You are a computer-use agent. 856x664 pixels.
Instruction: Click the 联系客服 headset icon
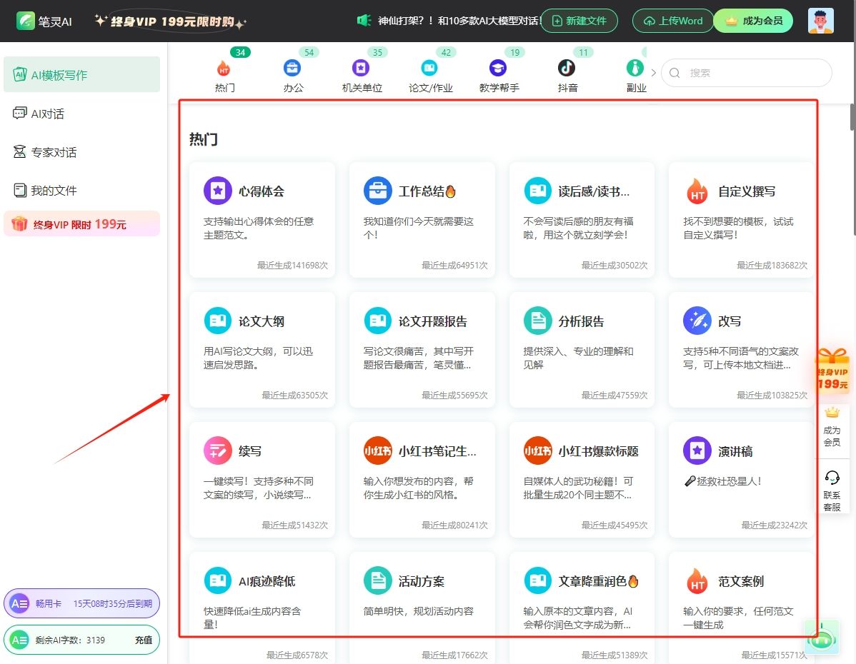(x=832, y=478)
